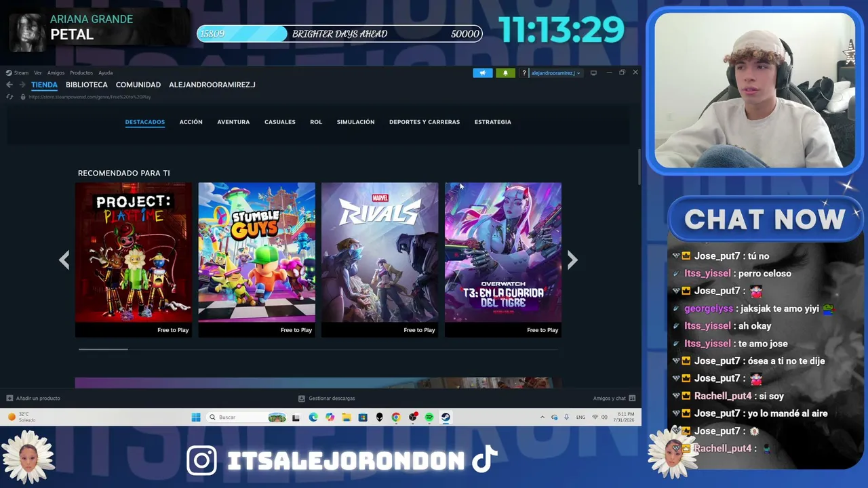Open the ALEJANDROORAMIREZ.J profile tab
The image size is (868, 488).
pos(212,85)
